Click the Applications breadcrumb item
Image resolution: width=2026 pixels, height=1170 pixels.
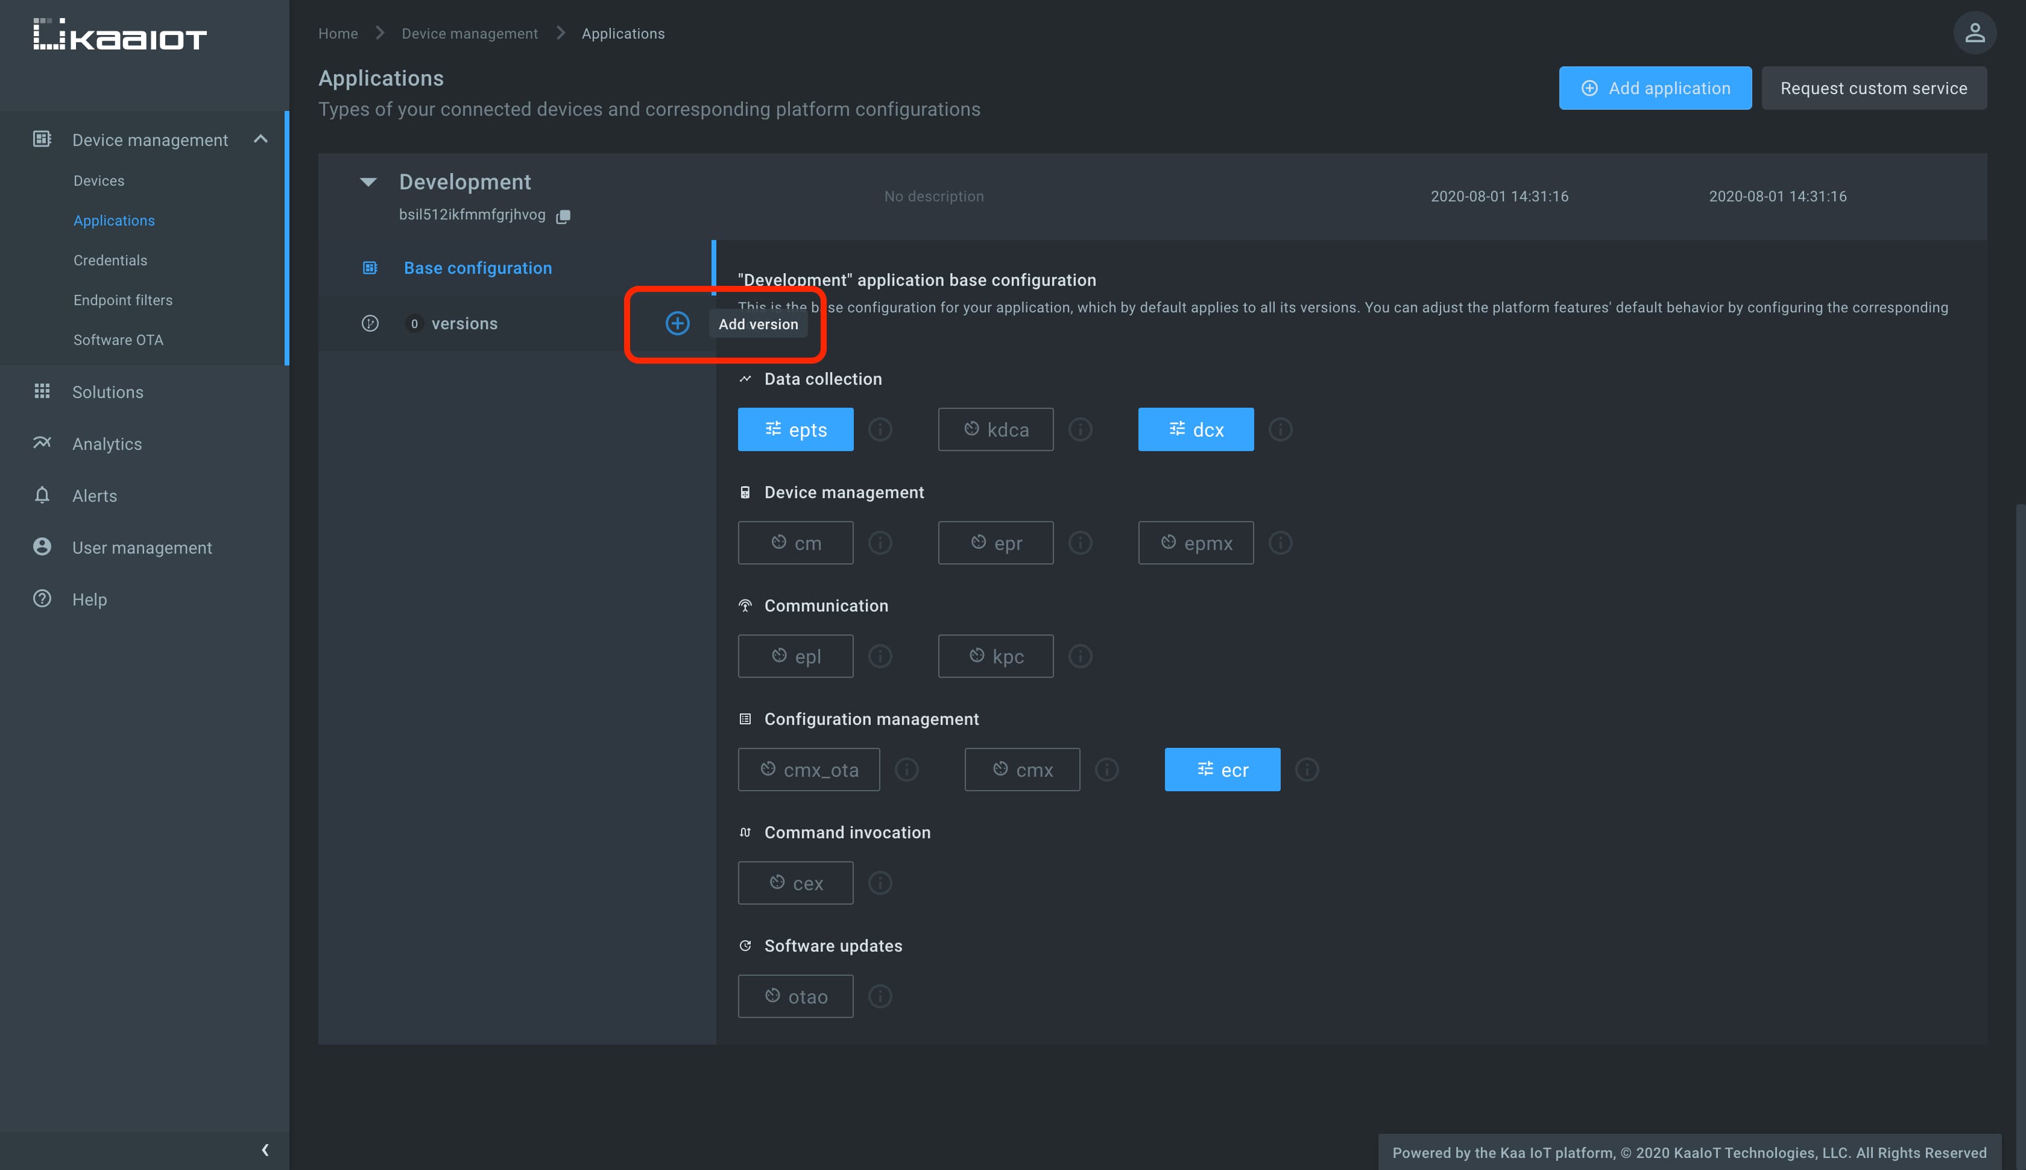pyautogui.click(x=623, y=33)
